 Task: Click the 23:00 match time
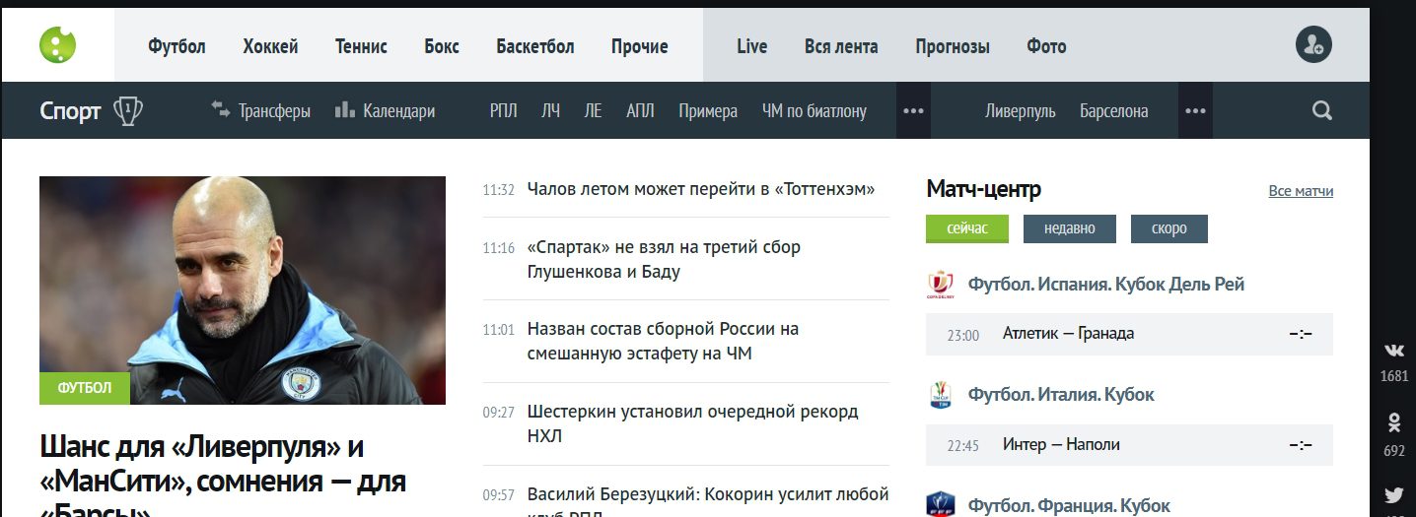(x=962, y=335)
